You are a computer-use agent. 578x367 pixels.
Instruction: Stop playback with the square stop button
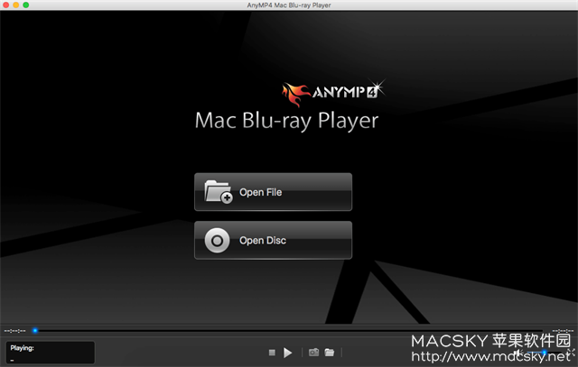[x=272, y=353]
